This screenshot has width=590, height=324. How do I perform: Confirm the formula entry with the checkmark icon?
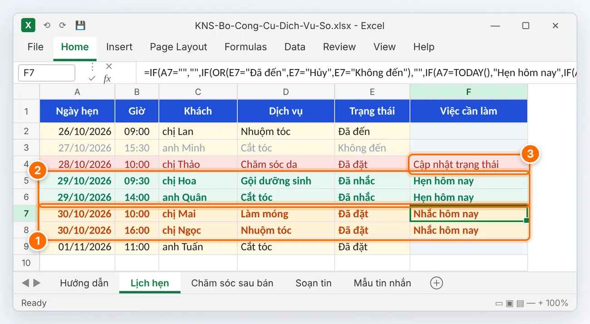[x=92, y=79]
